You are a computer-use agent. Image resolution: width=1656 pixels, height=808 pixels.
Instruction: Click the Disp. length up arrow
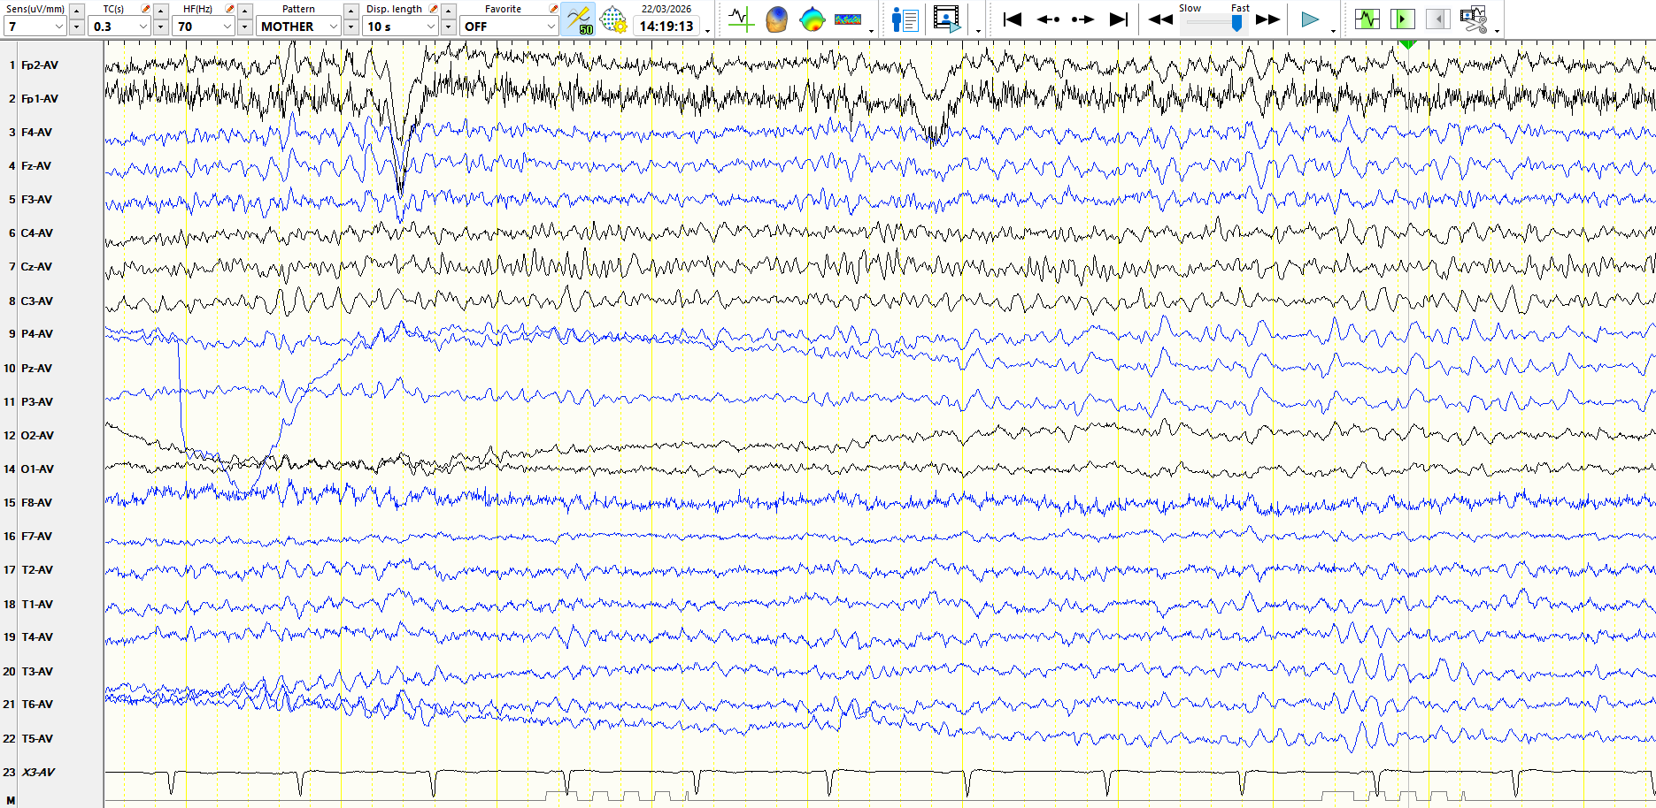pyautogui.click(x=449, y=11)
